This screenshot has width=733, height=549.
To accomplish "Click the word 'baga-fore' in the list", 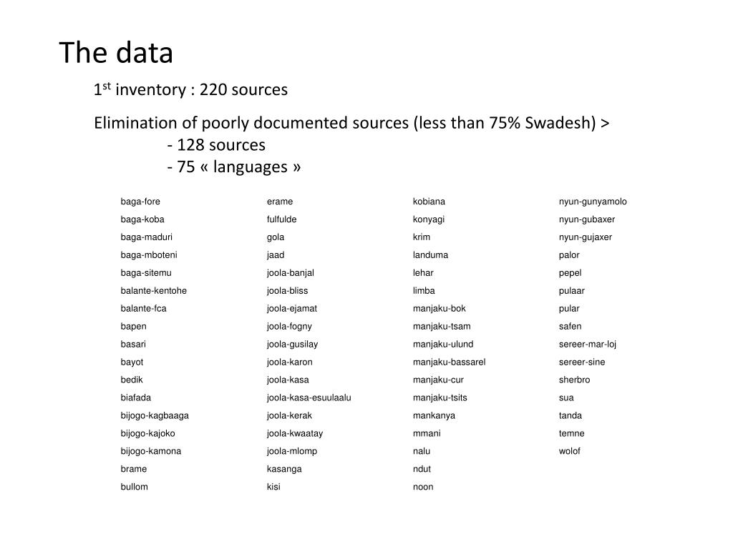I will coord(140,201).
